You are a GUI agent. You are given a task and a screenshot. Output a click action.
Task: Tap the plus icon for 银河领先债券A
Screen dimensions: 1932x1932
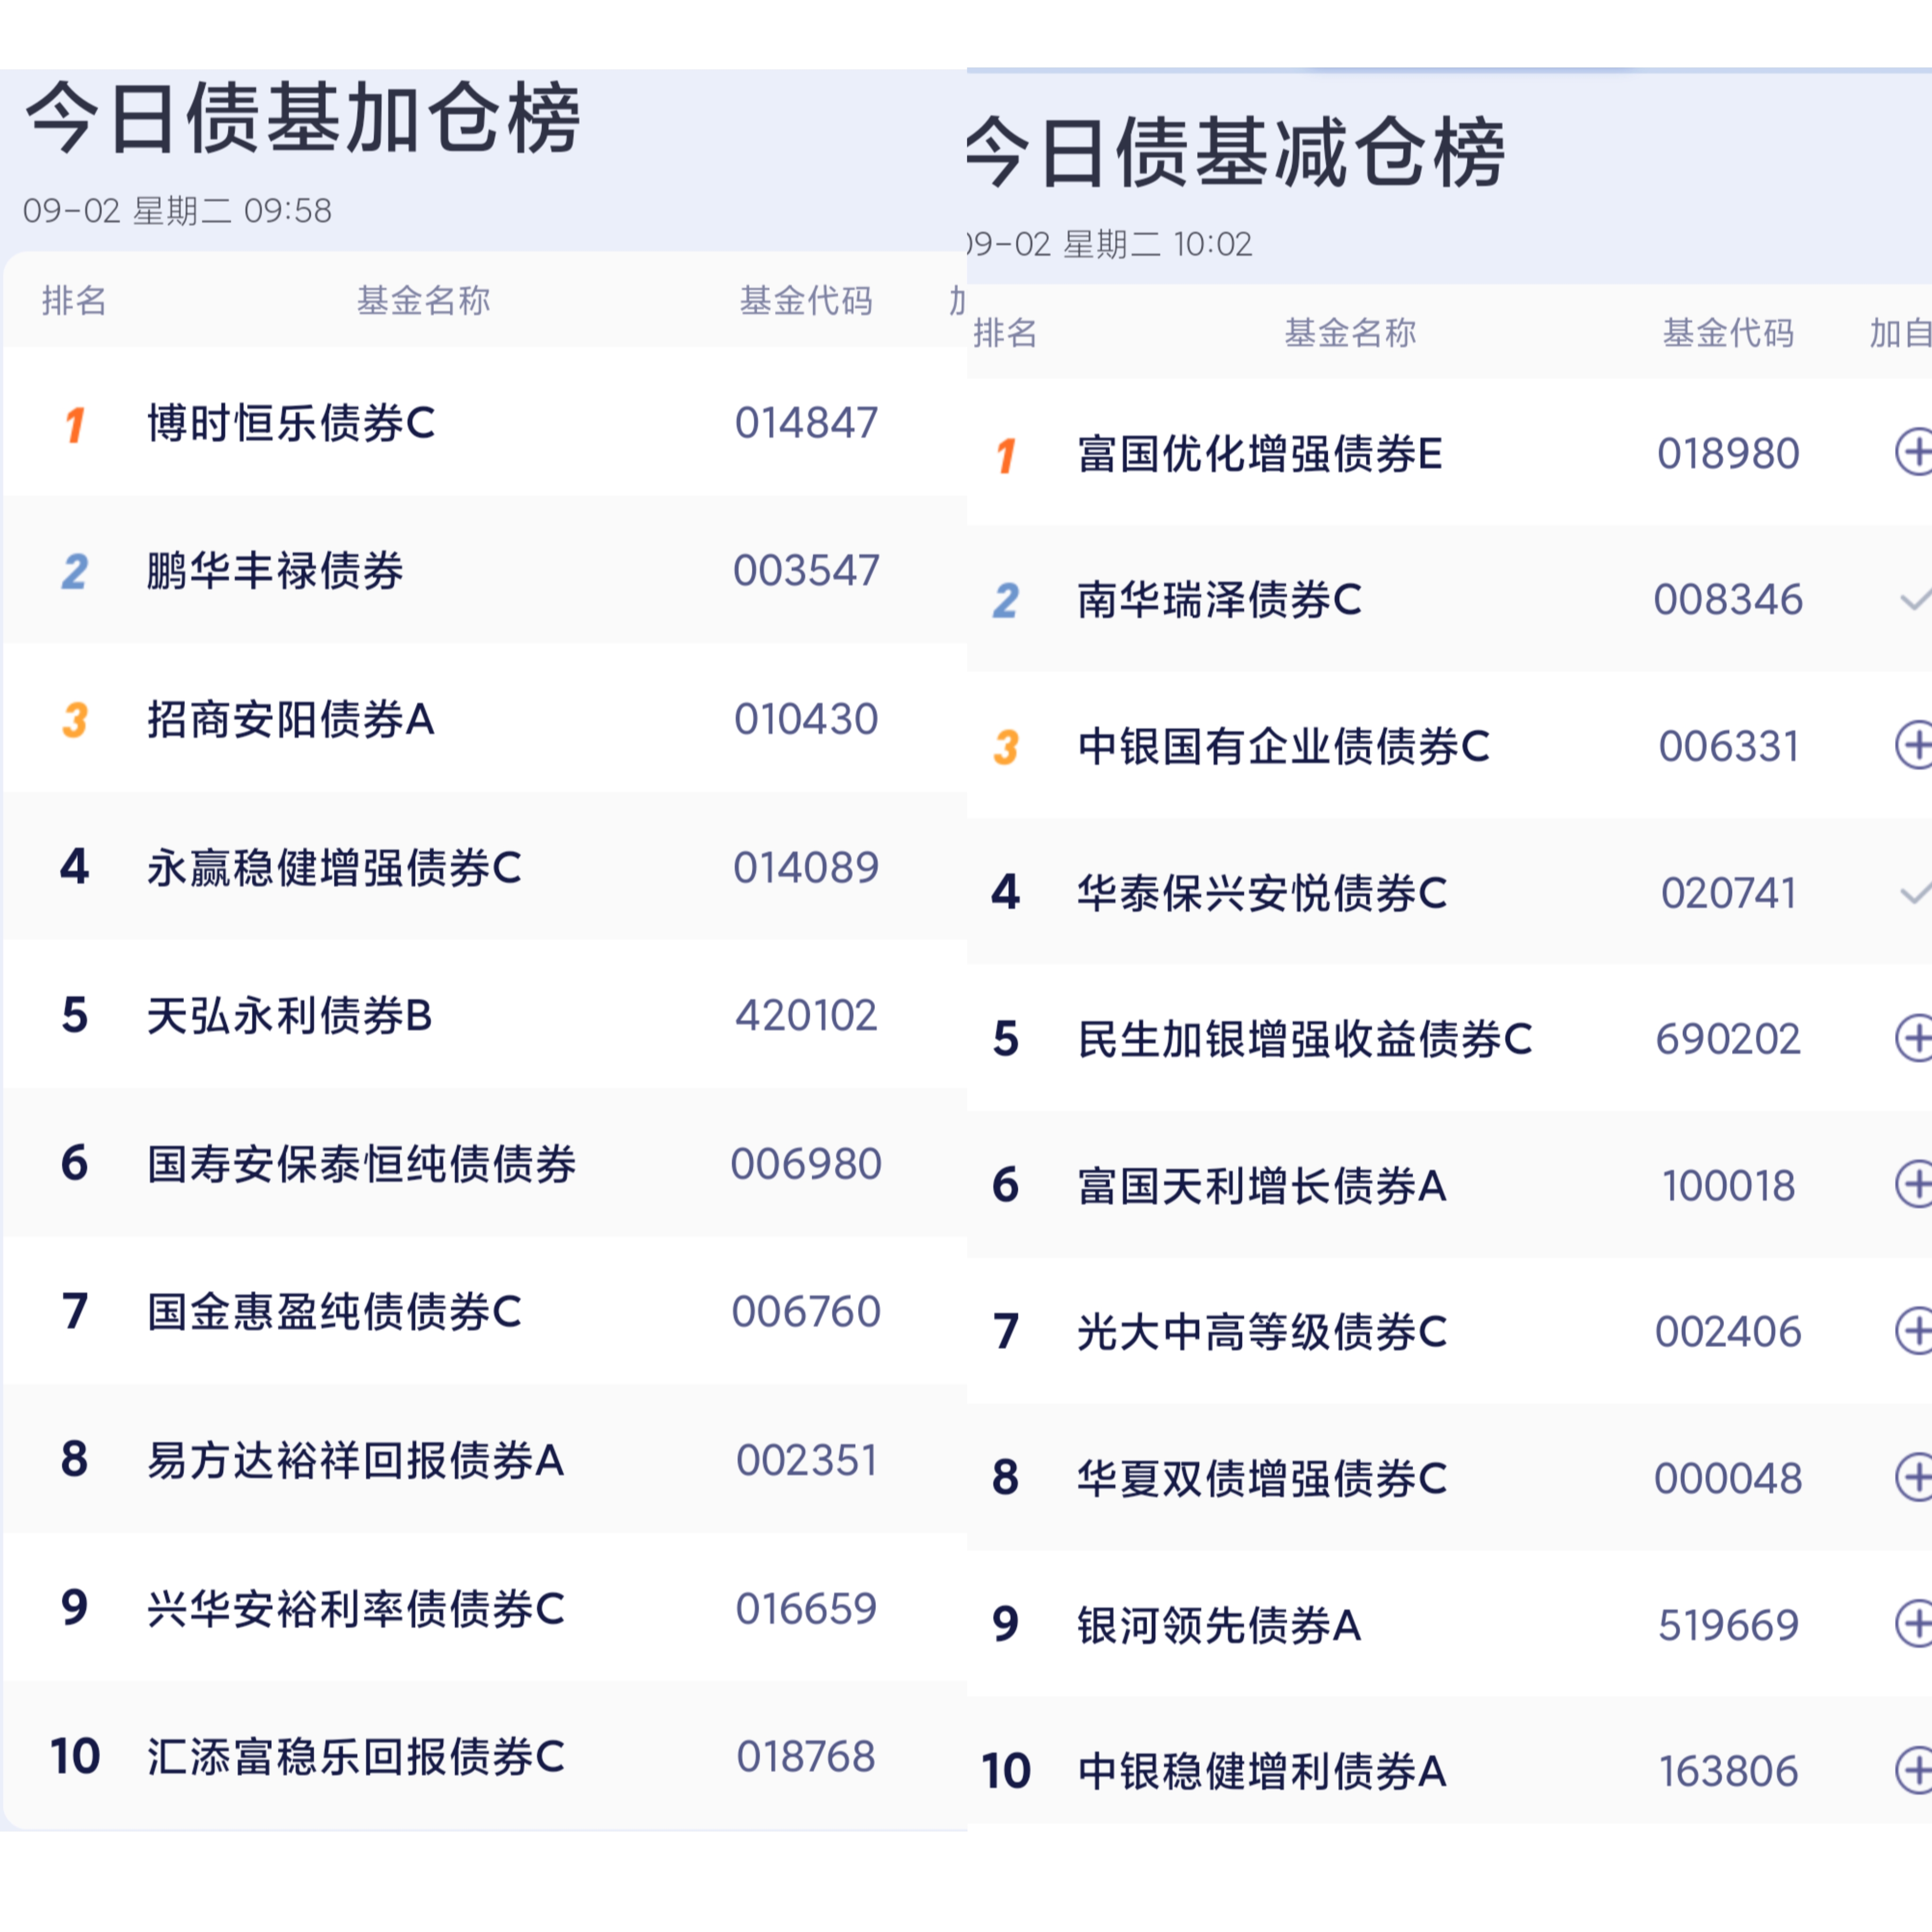(1913, 1624)
